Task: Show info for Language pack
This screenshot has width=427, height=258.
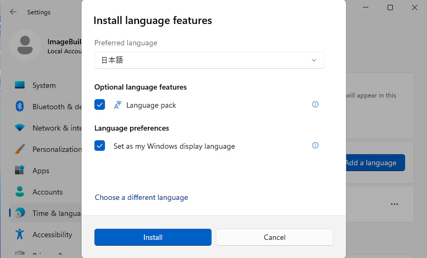Action: pos(315,104)
